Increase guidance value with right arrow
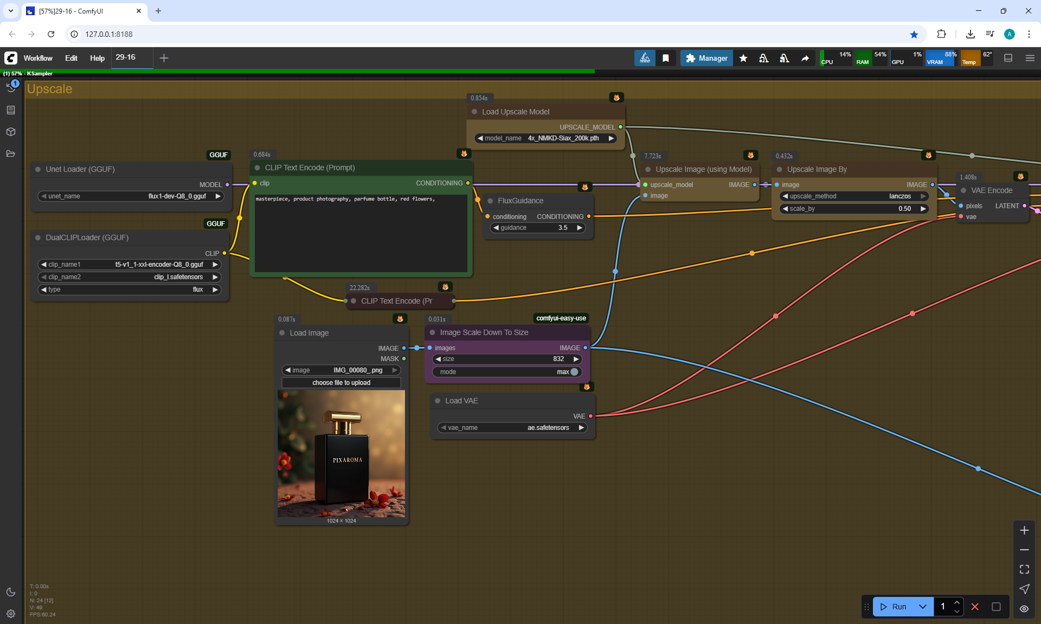Viewport: 1041px width, 624px height. pyautogui.click(x=580, y=228)
